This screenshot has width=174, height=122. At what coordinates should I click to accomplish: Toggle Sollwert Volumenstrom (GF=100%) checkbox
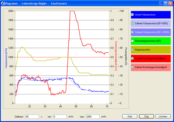coord(133,23)
